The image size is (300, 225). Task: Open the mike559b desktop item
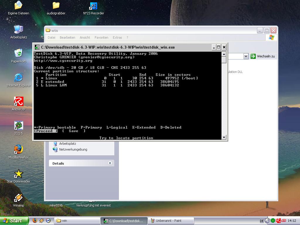[56, 205]
